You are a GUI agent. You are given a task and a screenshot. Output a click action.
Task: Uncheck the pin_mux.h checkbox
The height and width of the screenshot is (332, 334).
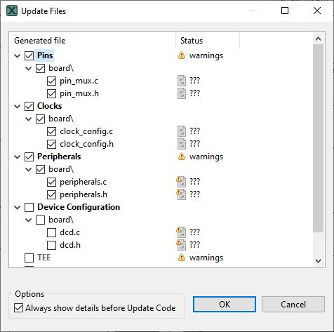pyautogui.click(x=51, y=93)
